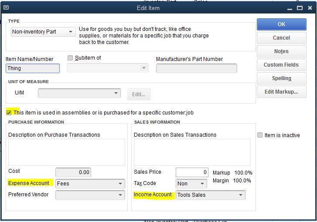
Task: Open the Notes button
Action: pos(281,51)
